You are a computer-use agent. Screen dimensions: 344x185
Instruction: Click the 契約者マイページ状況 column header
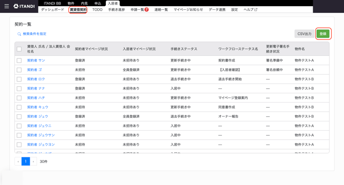(x=91, y=49)
